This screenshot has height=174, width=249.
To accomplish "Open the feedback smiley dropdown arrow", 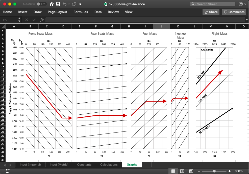I will (x=245, y=4).
